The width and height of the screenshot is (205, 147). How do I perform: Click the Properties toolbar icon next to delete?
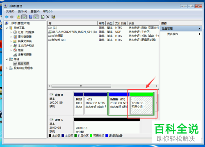point(53,17)
